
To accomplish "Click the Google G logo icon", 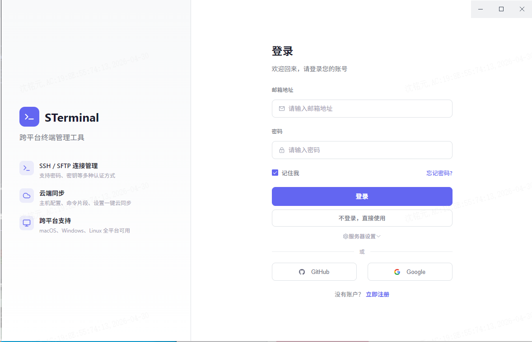I will (397, 272).
